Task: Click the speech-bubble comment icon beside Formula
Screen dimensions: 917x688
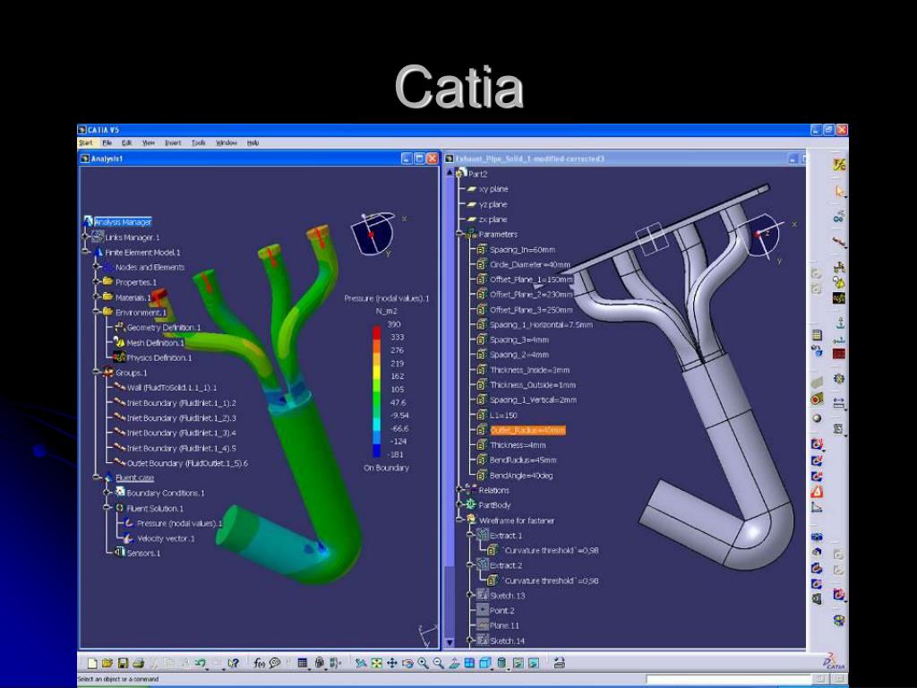Action: [x=275, y=663]
